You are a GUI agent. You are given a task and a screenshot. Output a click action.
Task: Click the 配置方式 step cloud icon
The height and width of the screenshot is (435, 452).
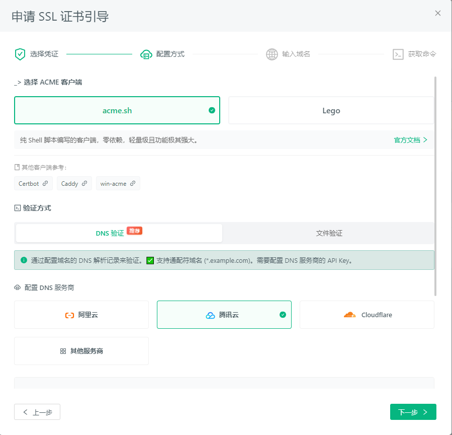coord(146,54)
